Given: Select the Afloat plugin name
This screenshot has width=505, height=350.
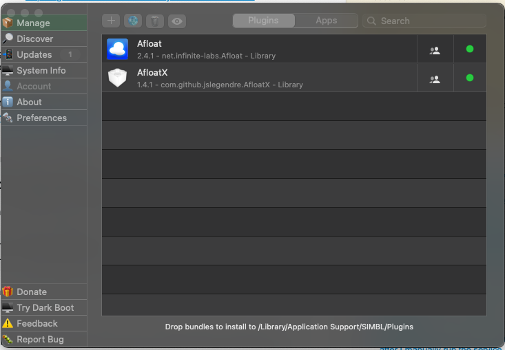Looking at the screenshot, I should (150, 44).
